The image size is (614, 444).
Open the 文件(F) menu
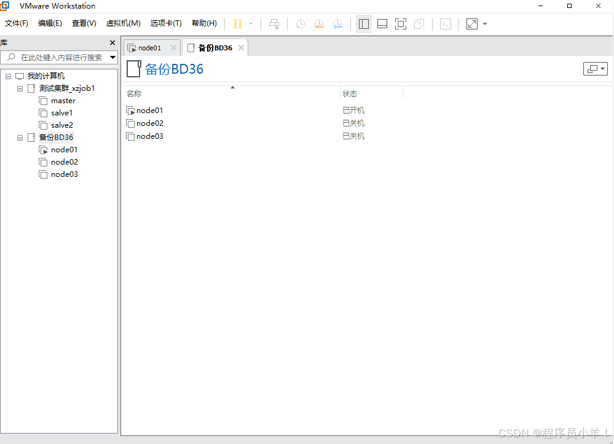[17, 23]
